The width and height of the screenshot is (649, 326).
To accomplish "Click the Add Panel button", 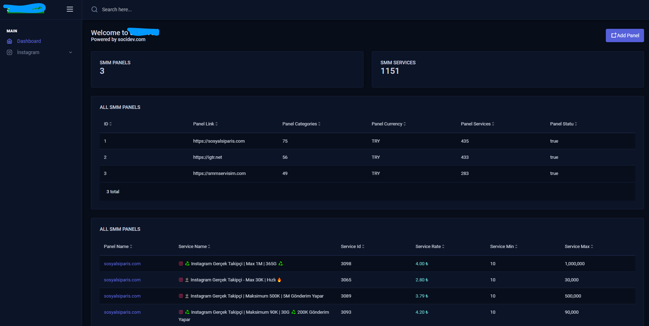I will (x=625, y=35).
